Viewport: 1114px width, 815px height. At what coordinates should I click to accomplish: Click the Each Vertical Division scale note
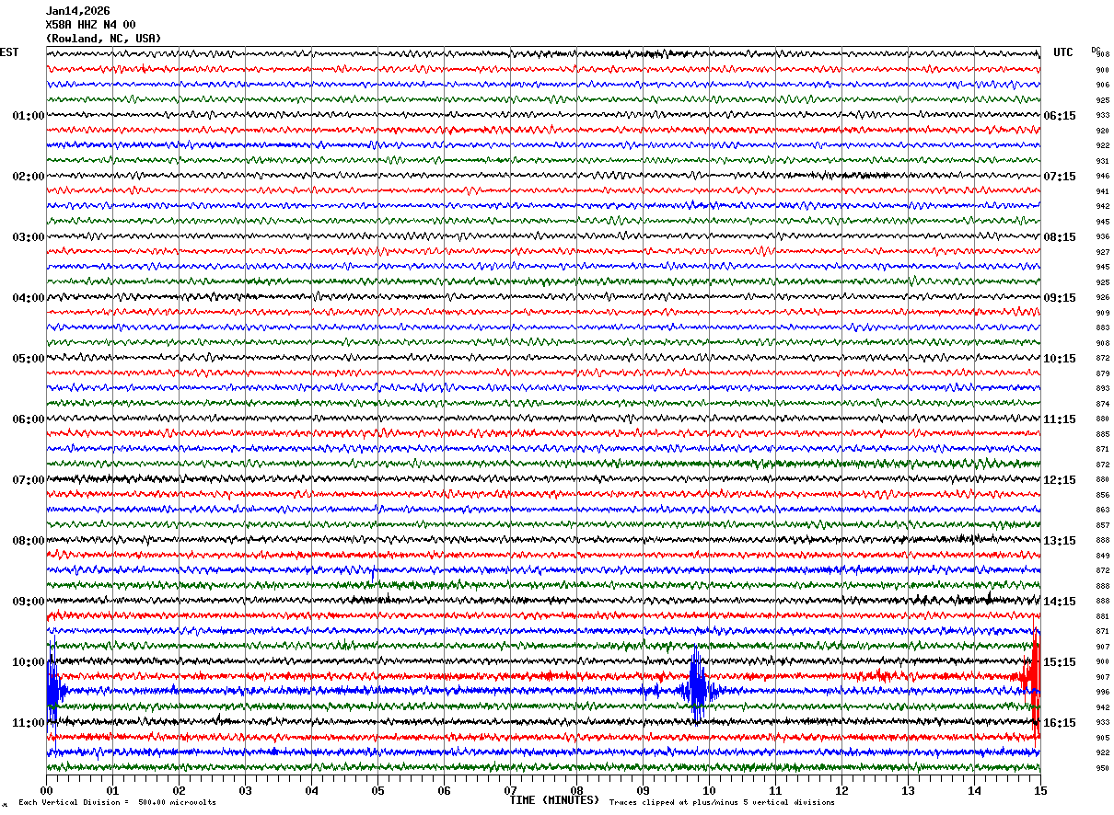[117, 803]
